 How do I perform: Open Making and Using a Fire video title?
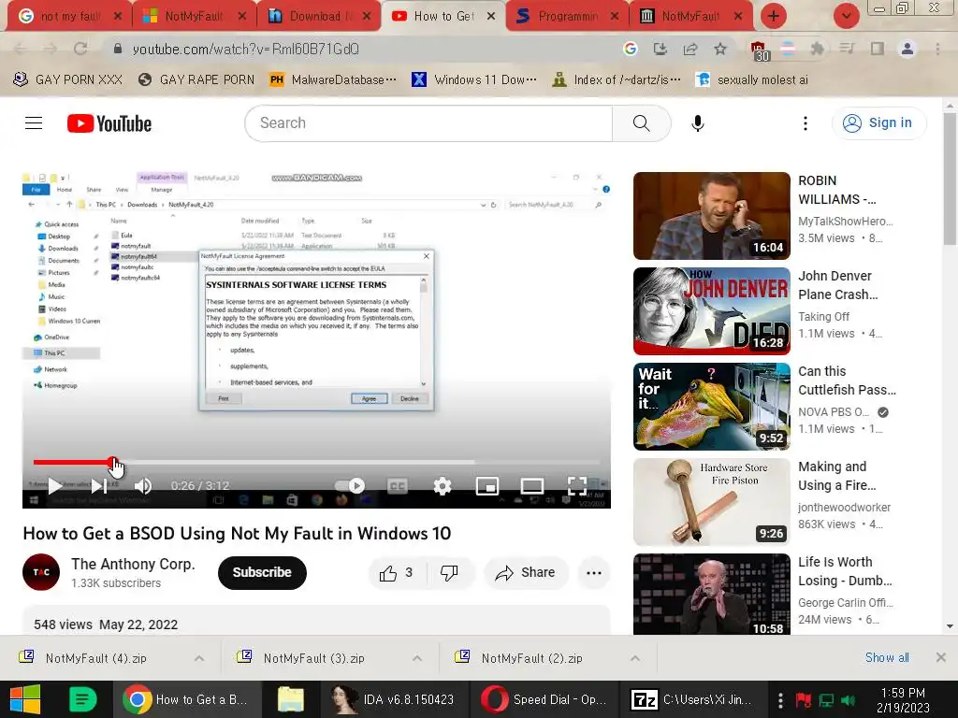(837, 476)
